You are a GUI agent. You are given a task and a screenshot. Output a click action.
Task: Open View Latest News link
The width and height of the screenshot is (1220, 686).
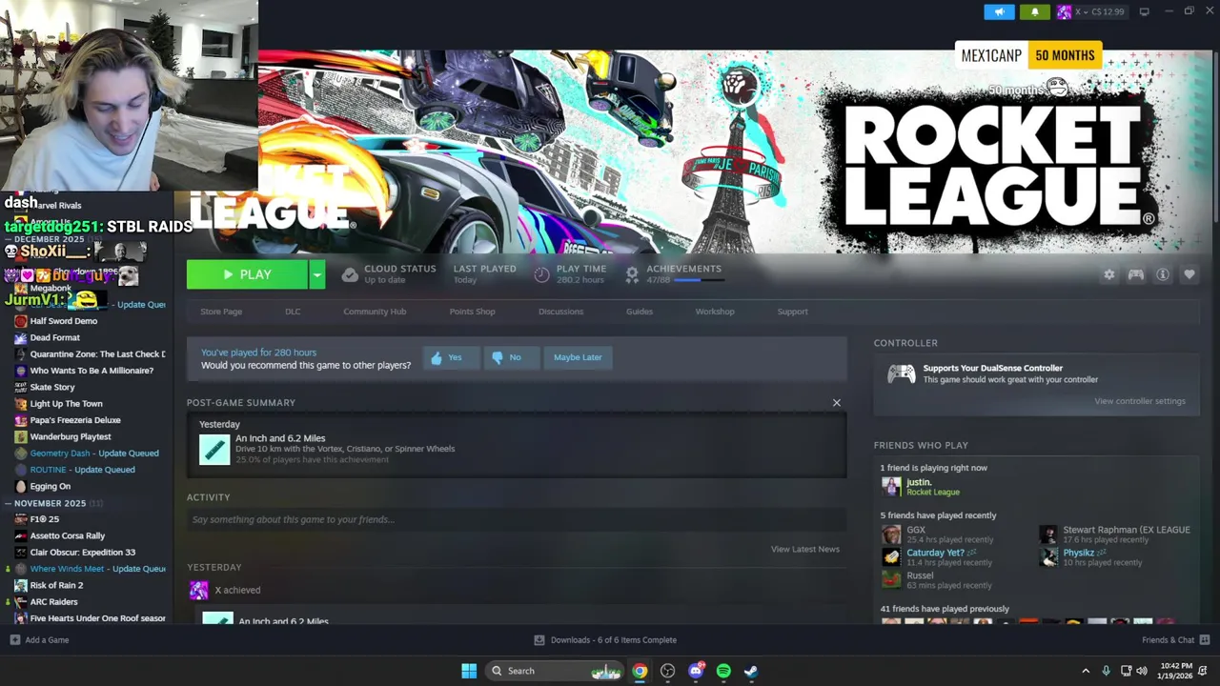tap(804, 550)
